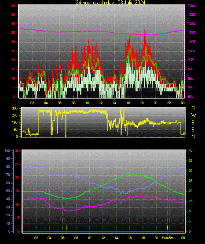Click the 360 value on wind direction axis
Image resolution: width=205 pixels, height=244 pixels.
pyautogui.click(x=15, y=109)
